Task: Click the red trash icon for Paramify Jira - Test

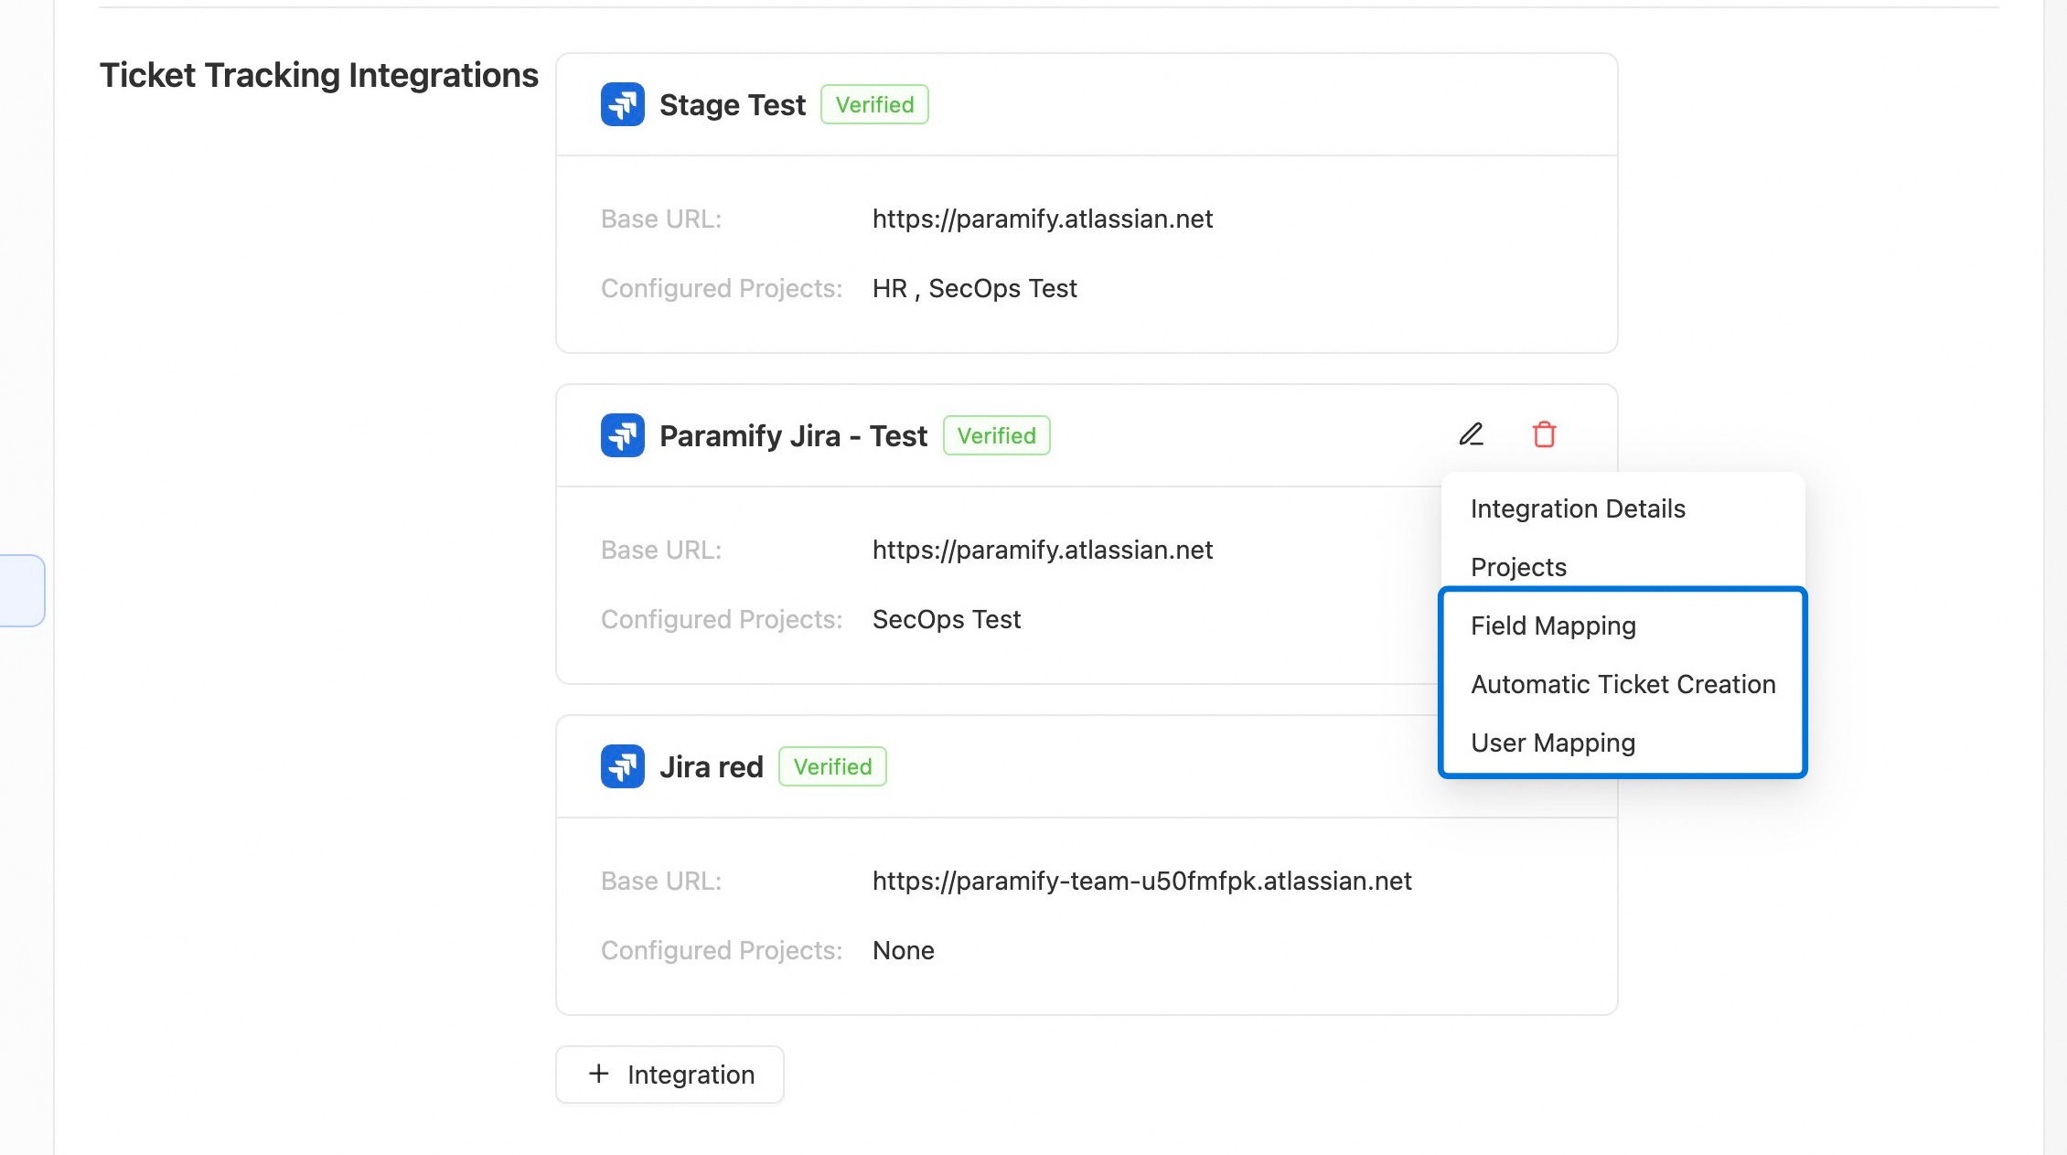Action: [x=1544, y=434]
